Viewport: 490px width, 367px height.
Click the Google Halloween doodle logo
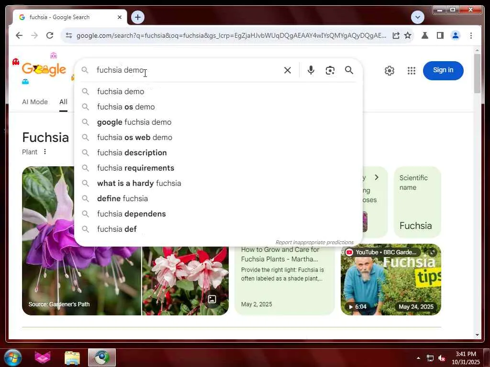(44, 69)
